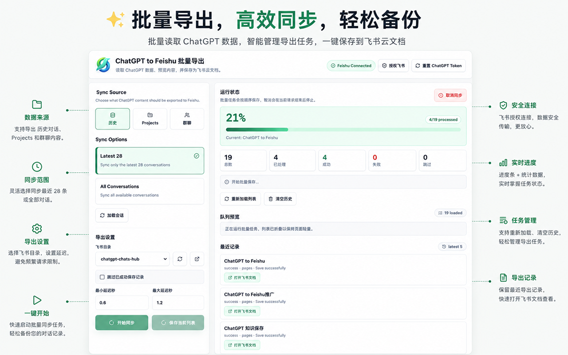Click the 重新加载列表 reload button
The height and width of the screenshot is (355, 568).
pyautogui.click(x=240, y=199)
